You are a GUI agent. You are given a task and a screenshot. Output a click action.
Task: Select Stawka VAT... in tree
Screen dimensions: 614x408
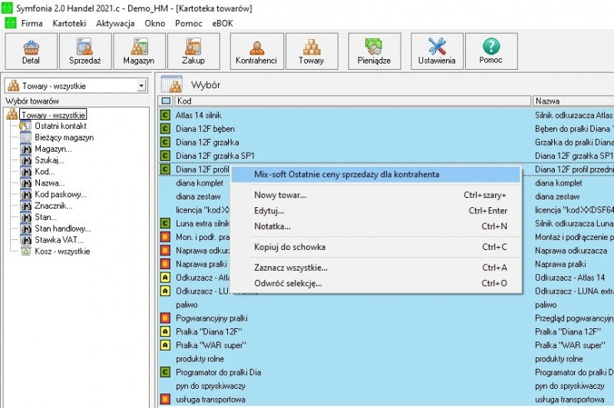point(59,239)
